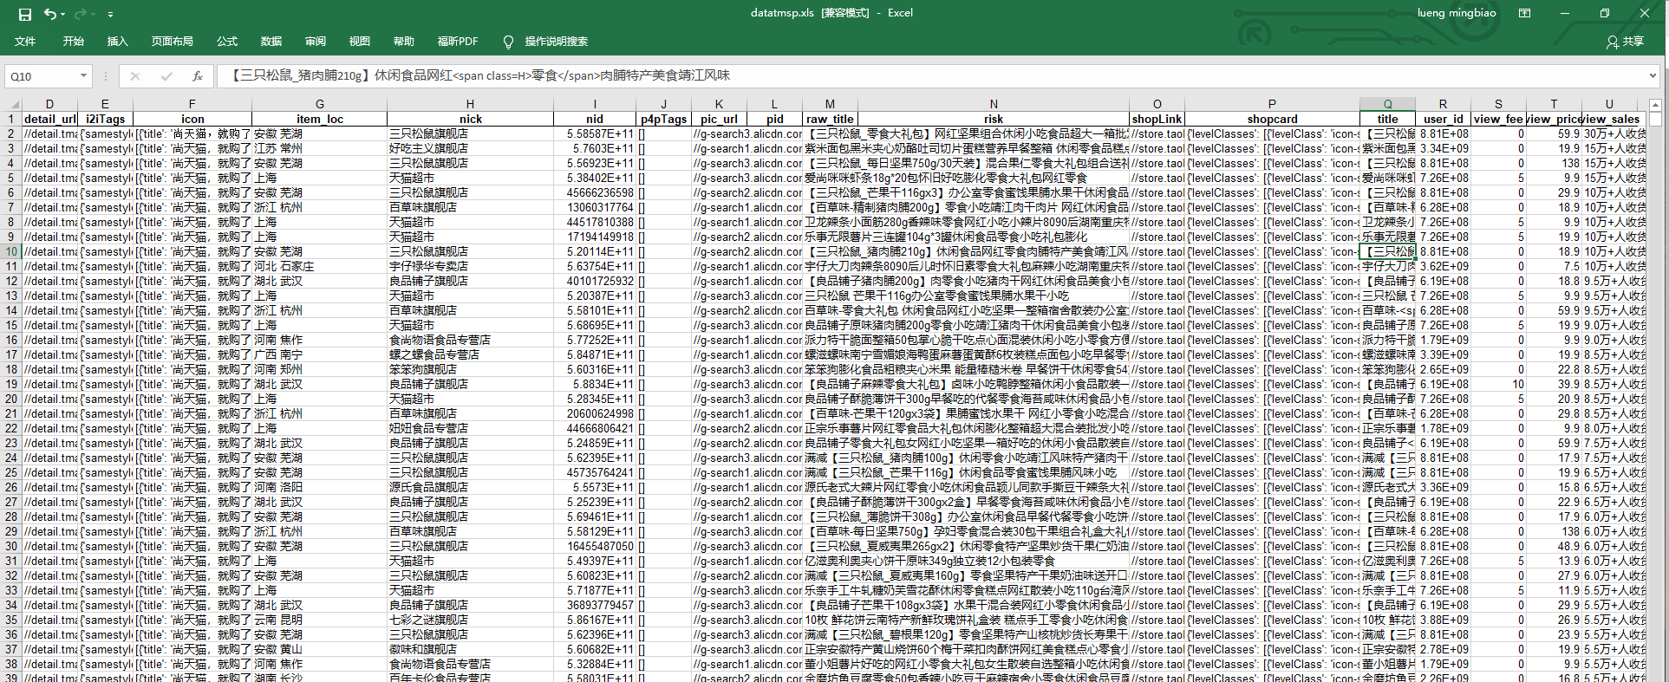Open the 帮助 tab
Image resolution: width=1669 pixels, height=682 pixels.
[404, 42]
